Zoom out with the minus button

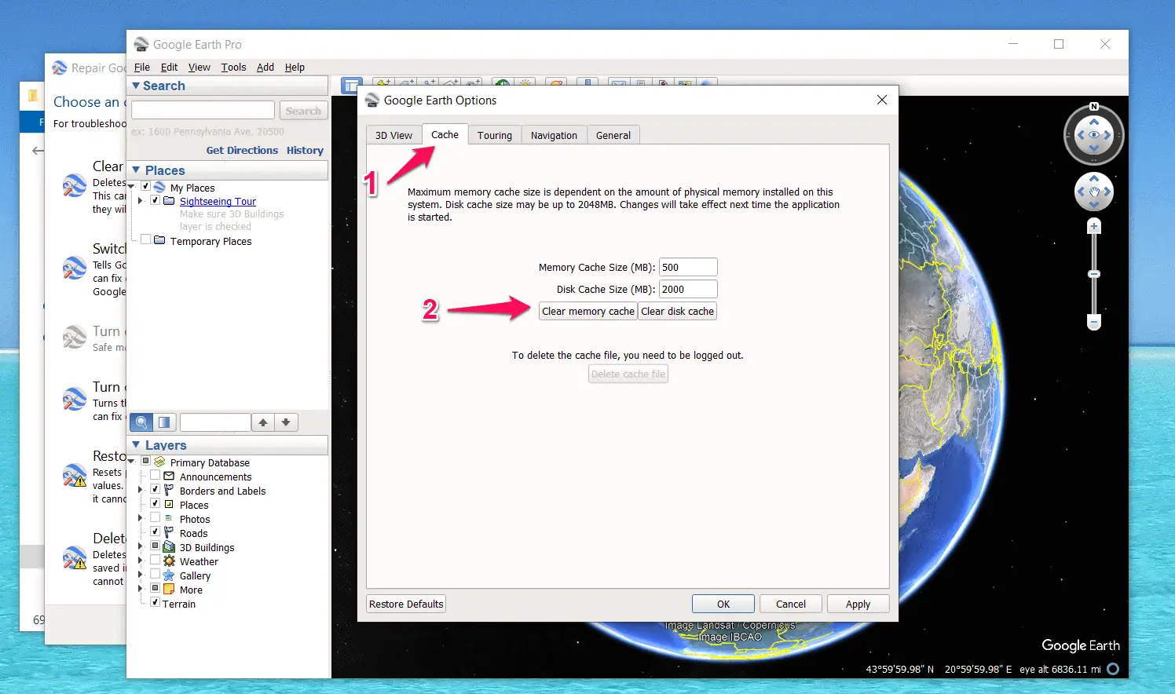tap(1094, 322)
